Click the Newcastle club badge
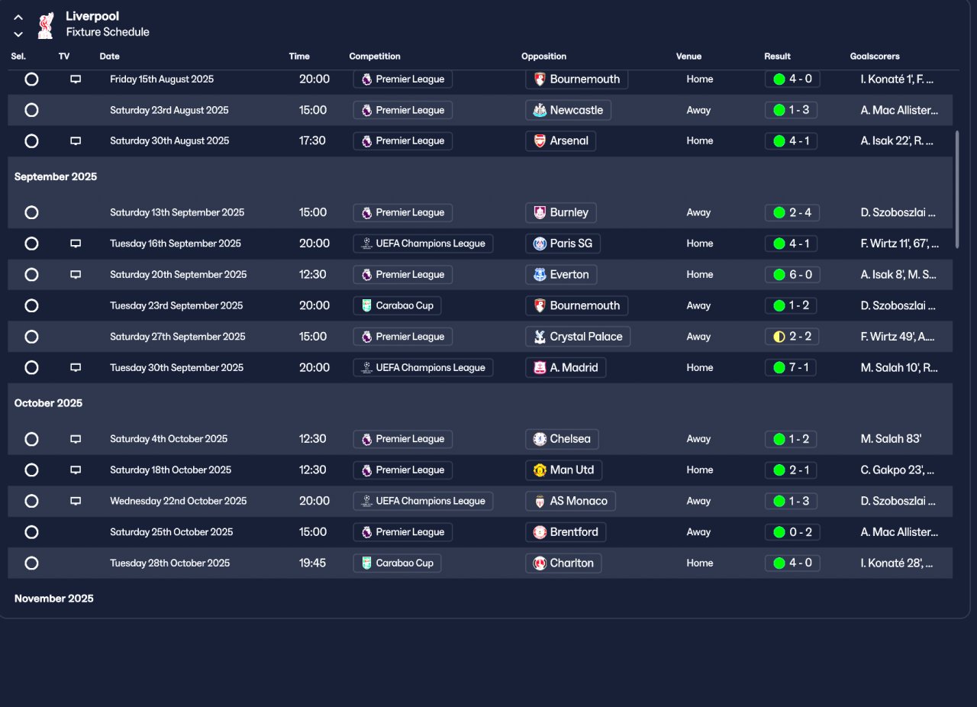This screenshot has width=977, height=707. point(540,110)
